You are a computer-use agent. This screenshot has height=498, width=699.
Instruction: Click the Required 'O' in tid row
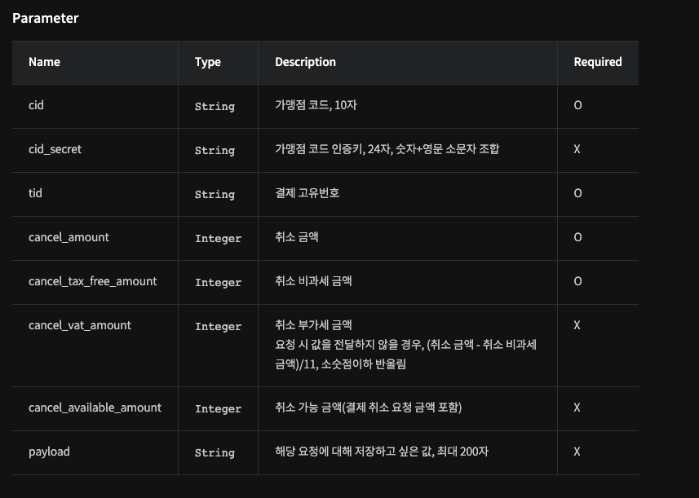tap(577, 193)
